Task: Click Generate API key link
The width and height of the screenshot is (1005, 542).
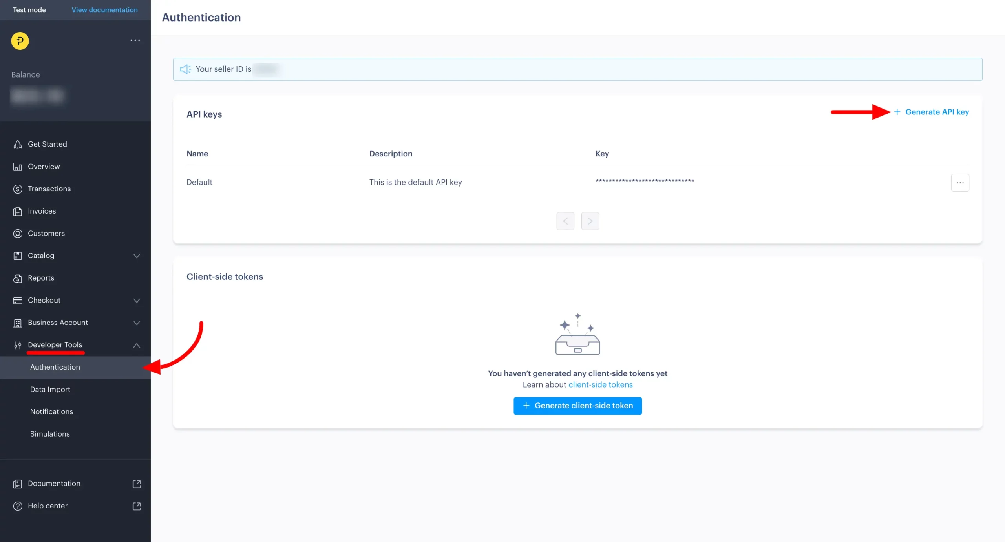Action: (937, 112)
